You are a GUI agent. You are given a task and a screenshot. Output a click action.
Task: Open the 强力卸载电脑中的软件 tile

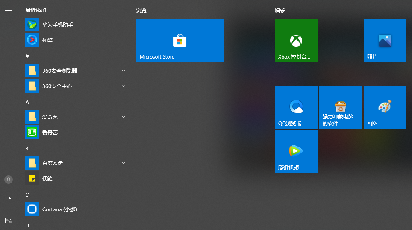340,107
